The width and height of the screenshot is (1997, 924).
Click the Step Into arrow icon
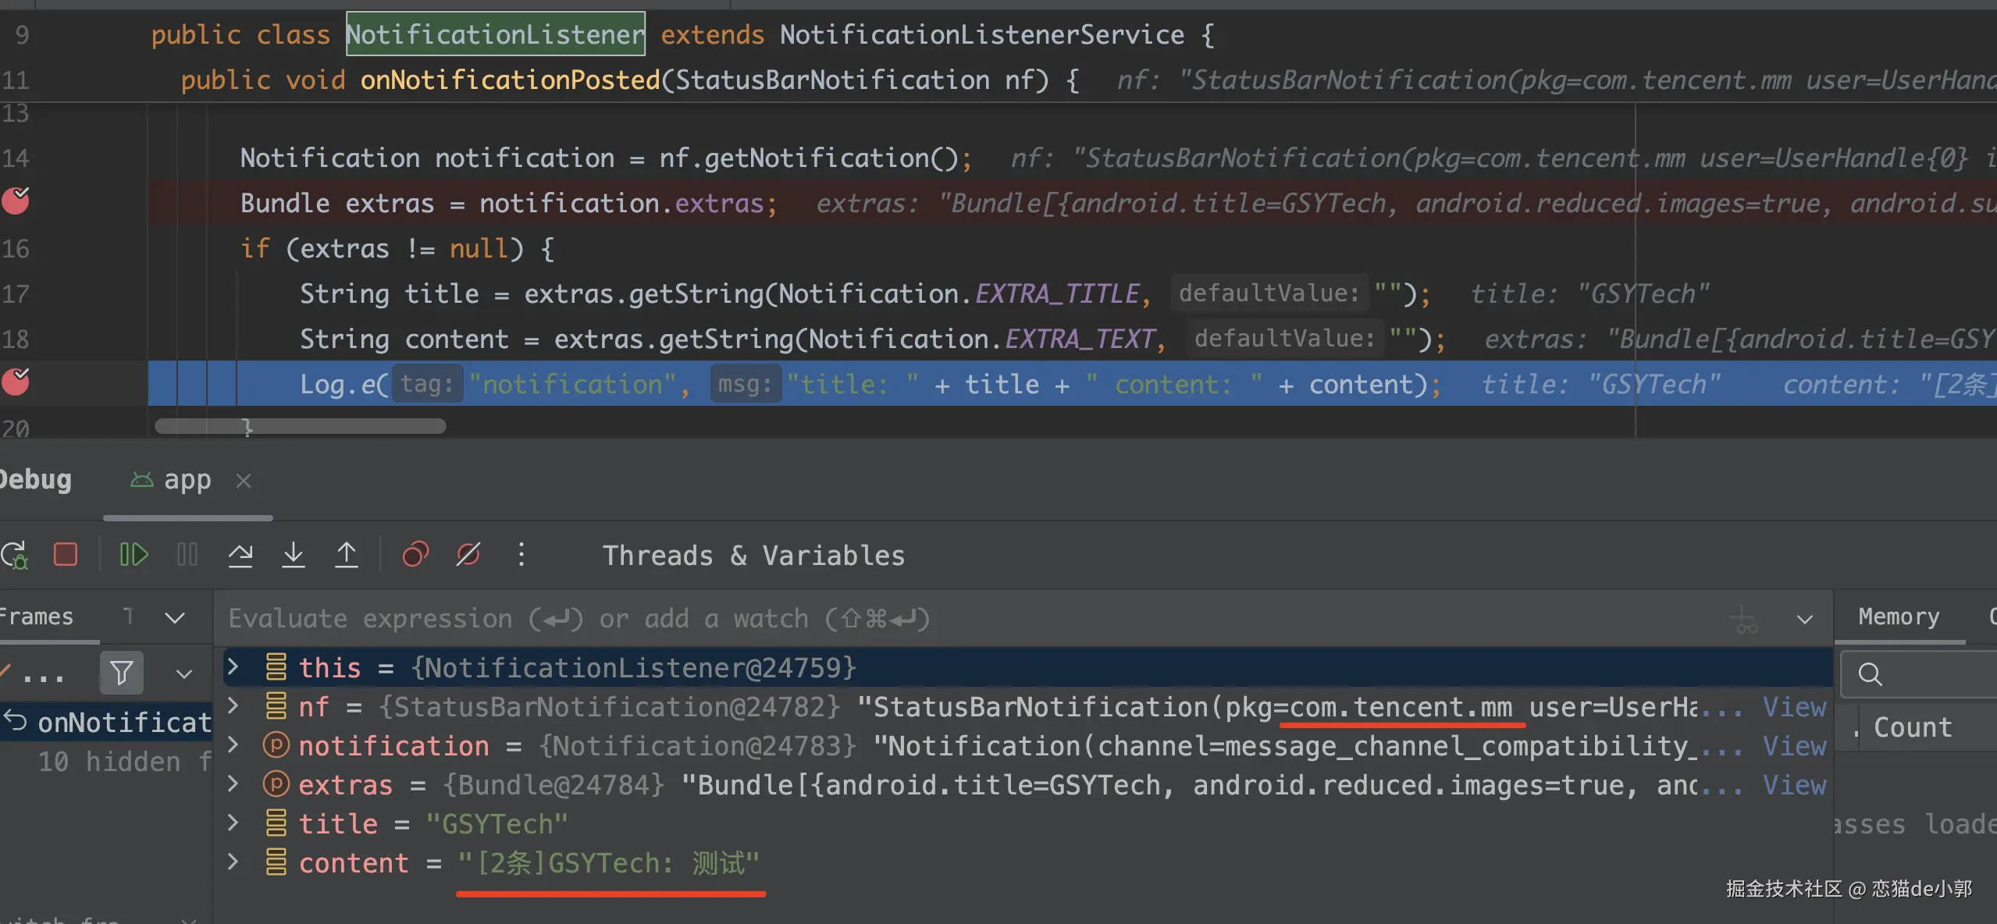(294, 555)
